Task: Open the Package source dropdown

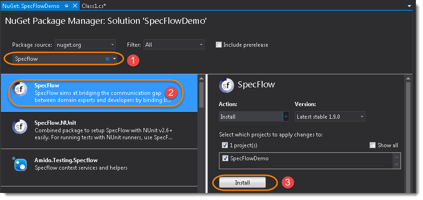Action: pos(85,45)
